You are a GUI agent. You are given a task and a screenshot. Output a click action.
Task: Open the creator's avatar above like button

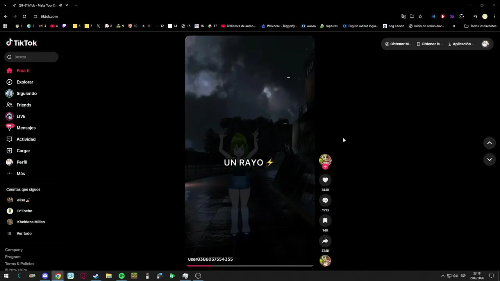click(x=325, y=160)
